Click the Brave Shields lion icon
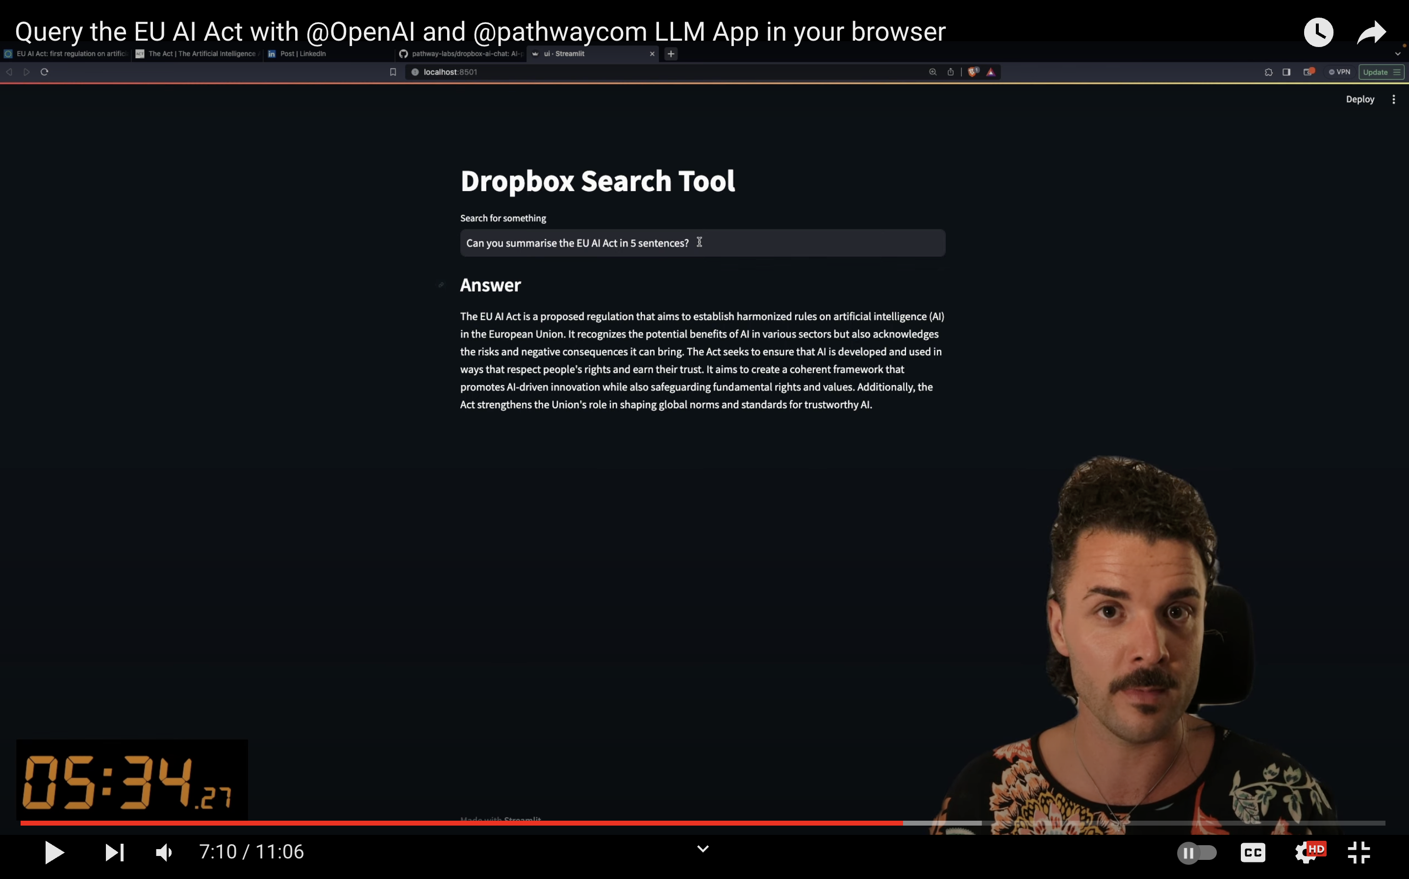The width and height of the screenshot is (1409, 879). (x=973, y=72)
